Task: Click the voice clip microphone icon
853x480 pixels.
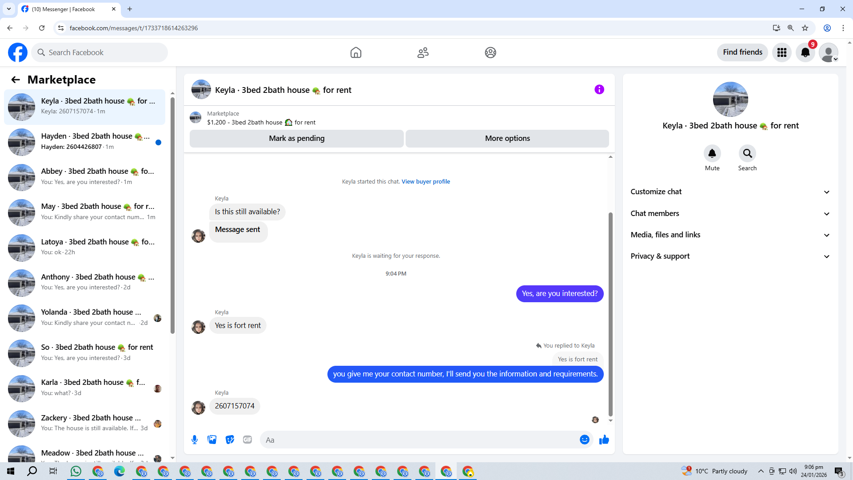Action: click(x=195, y=440)
